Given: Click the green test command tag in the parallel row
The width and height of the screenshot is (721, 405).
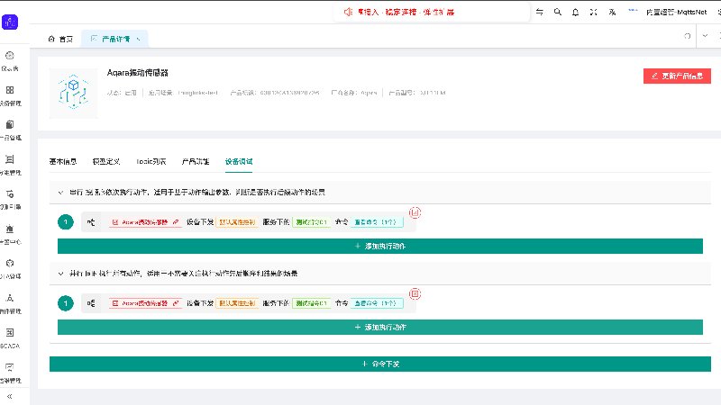Looking at the screenshot, I should [x=311, y=303].
